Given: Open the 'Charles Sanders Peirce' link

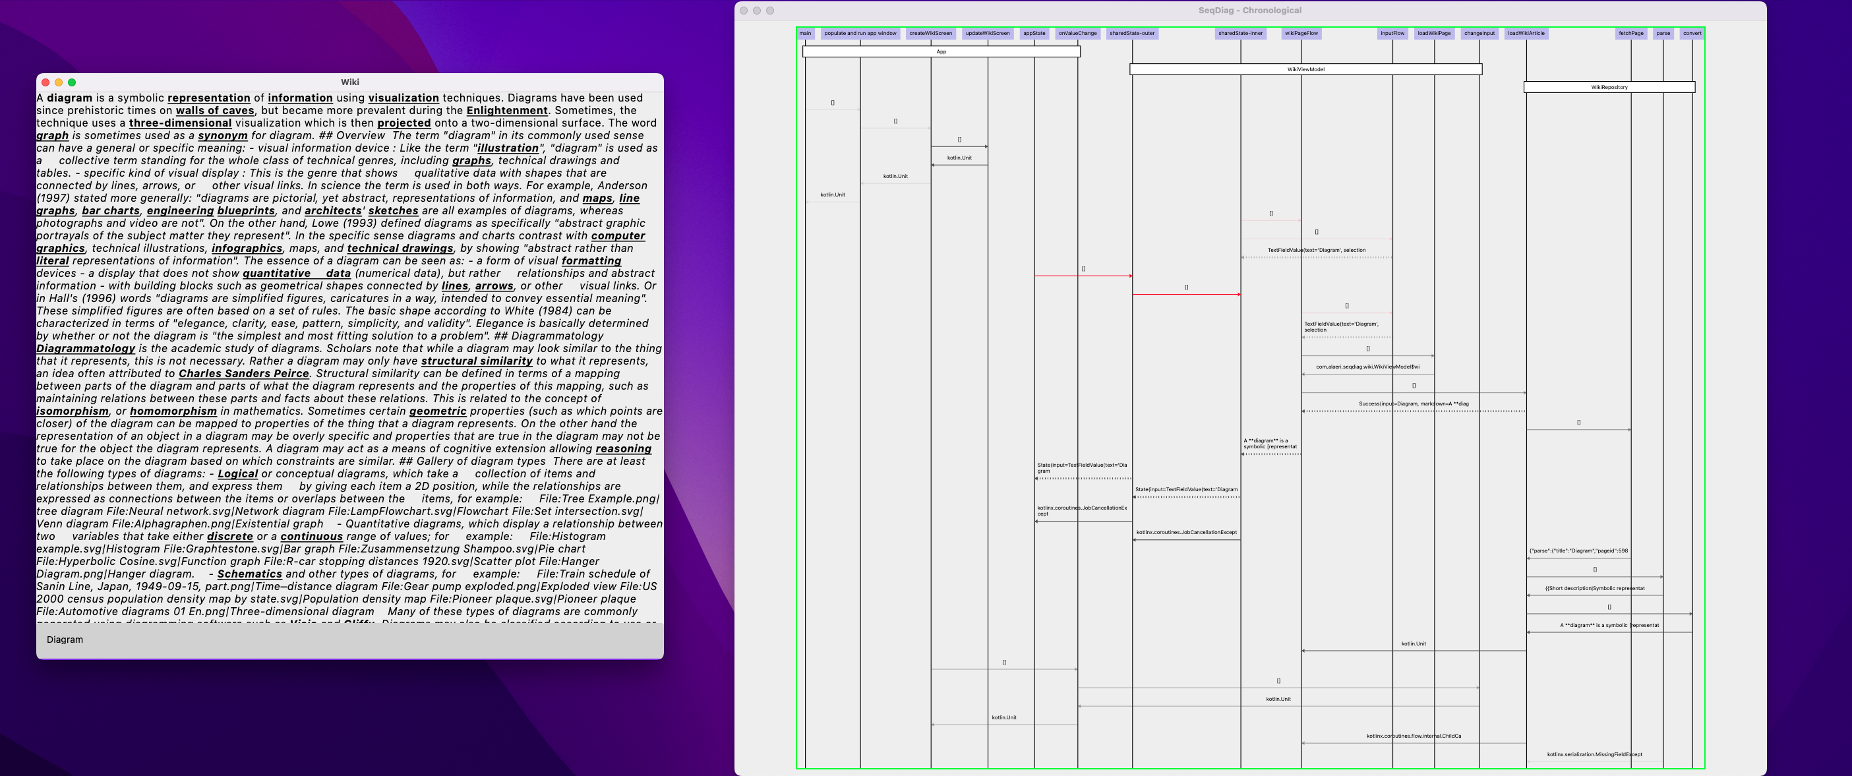Looking at the screenshot, I should pos(244,373).
